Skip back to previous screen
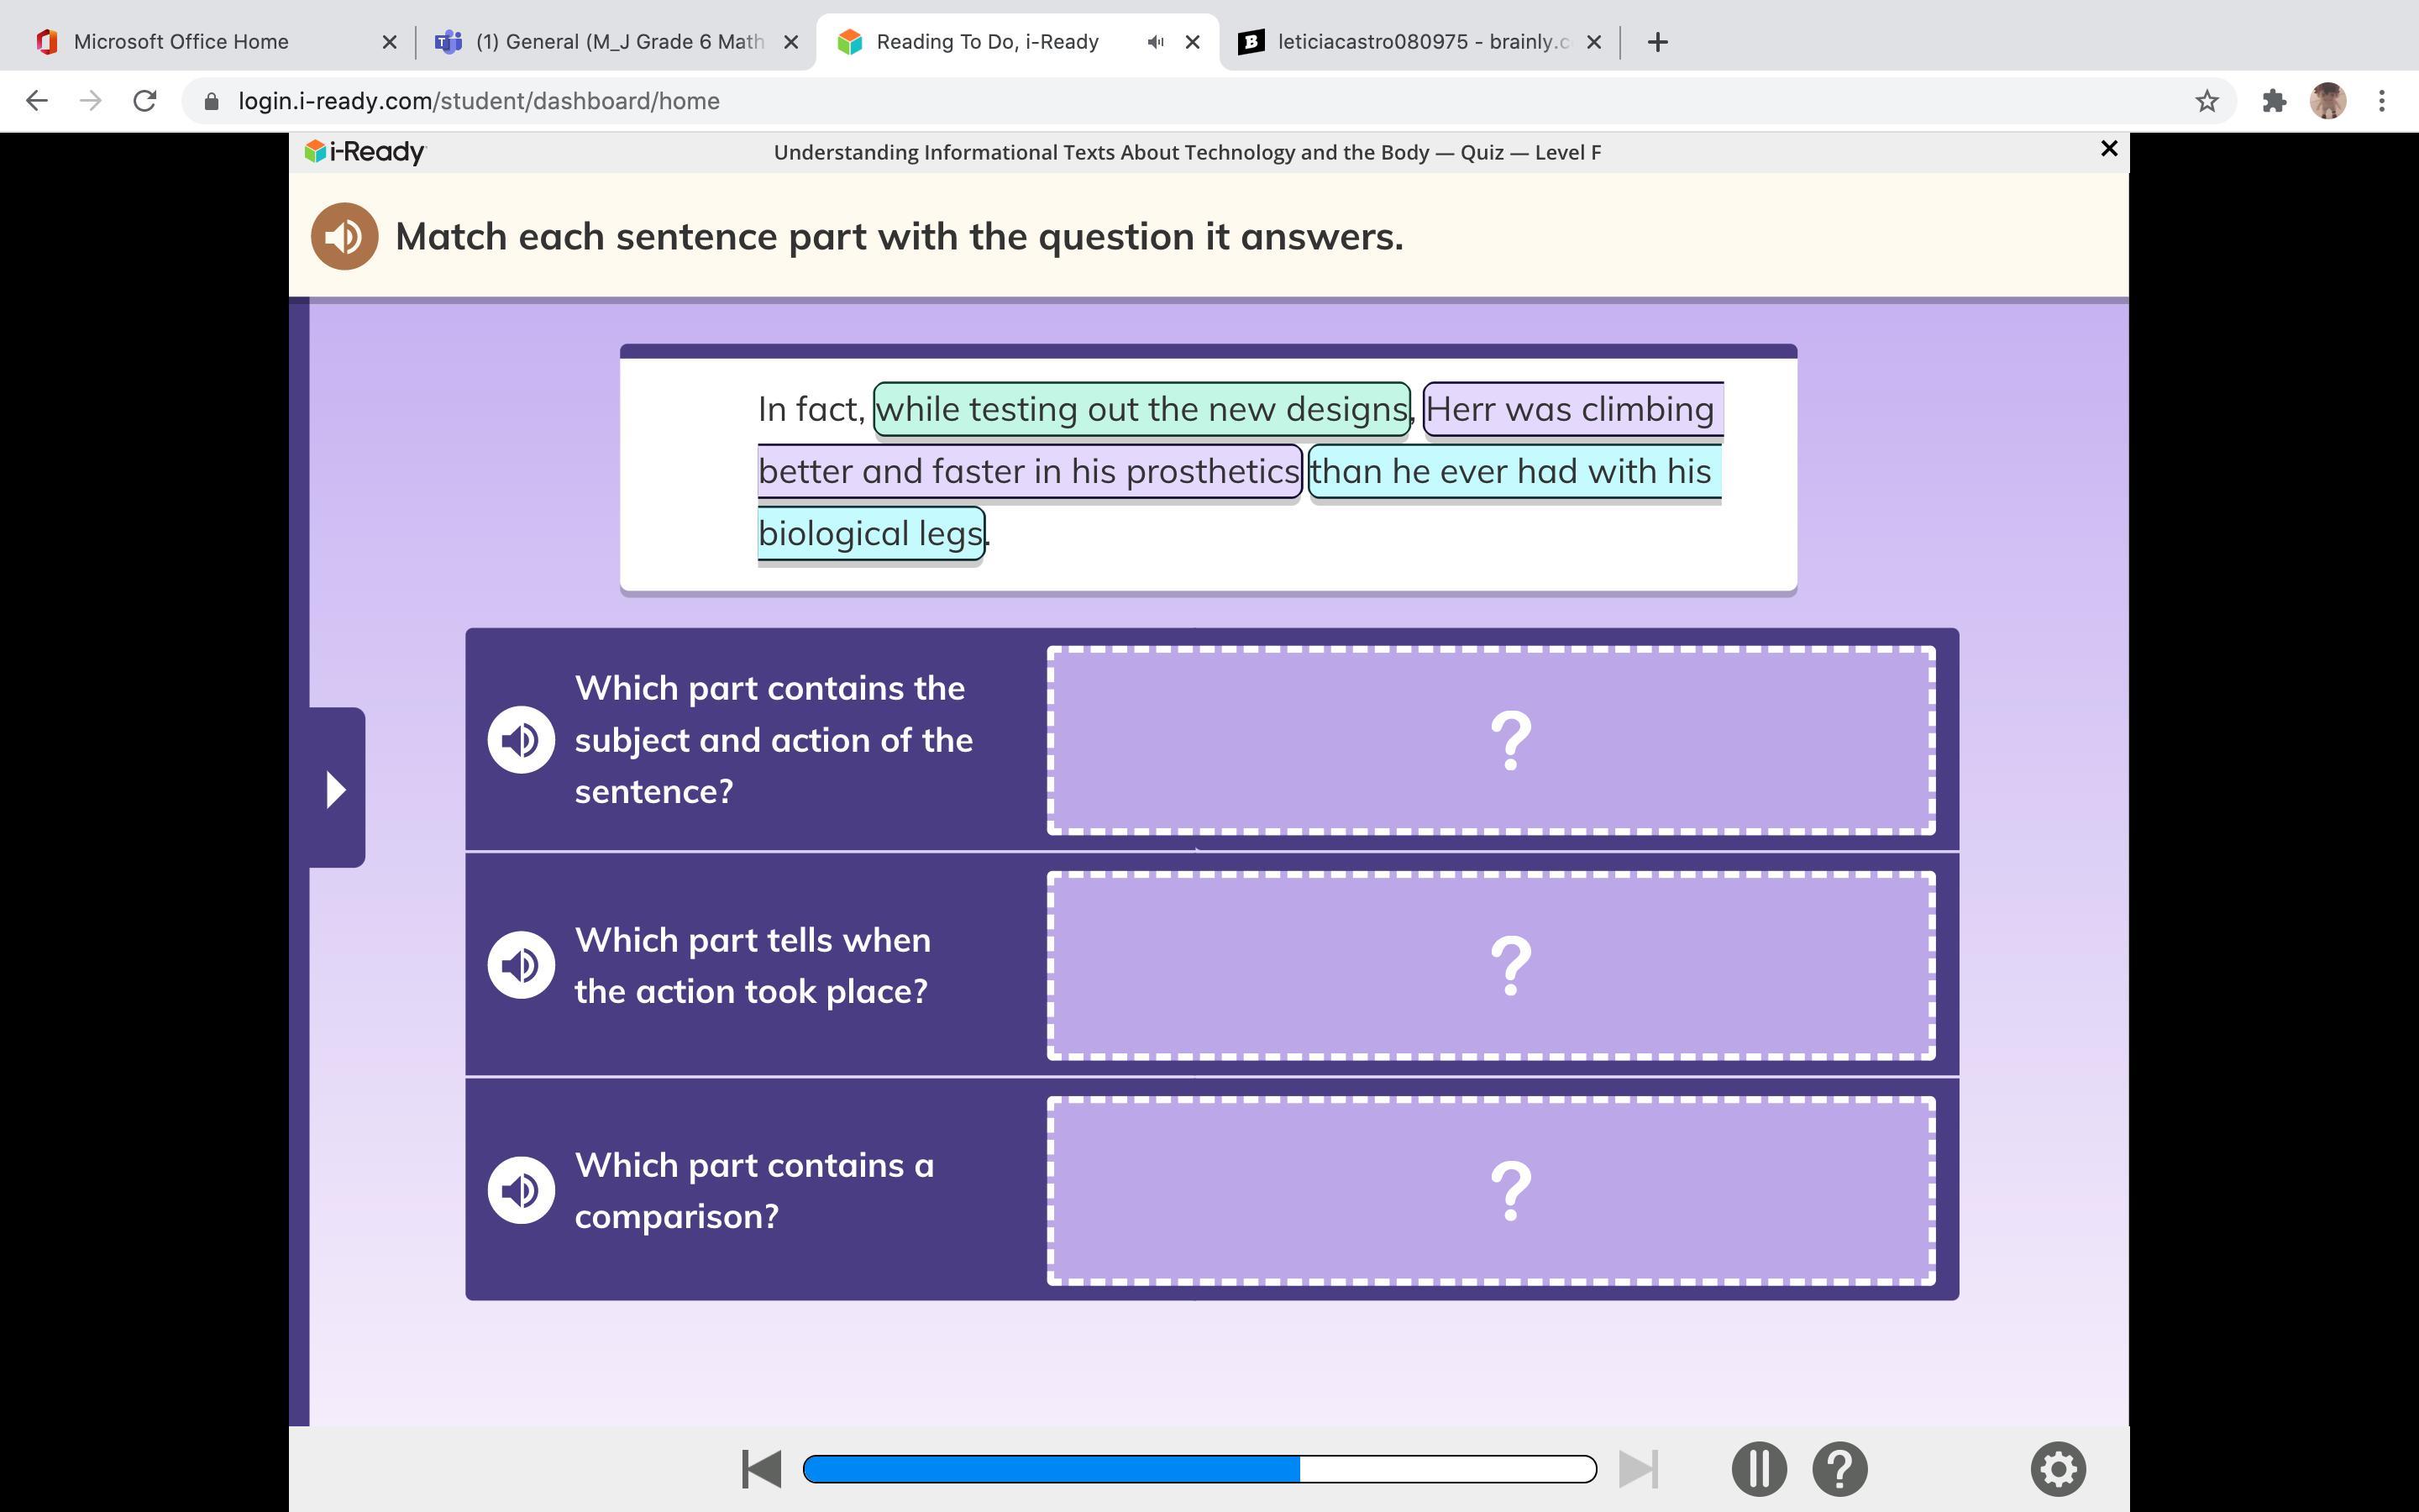The image size is (2419, 1512). point(762,1469)
